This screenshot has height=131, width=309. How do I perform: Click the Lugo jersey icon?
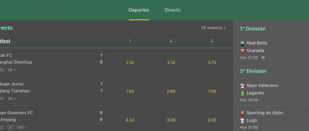coord(242,121)
